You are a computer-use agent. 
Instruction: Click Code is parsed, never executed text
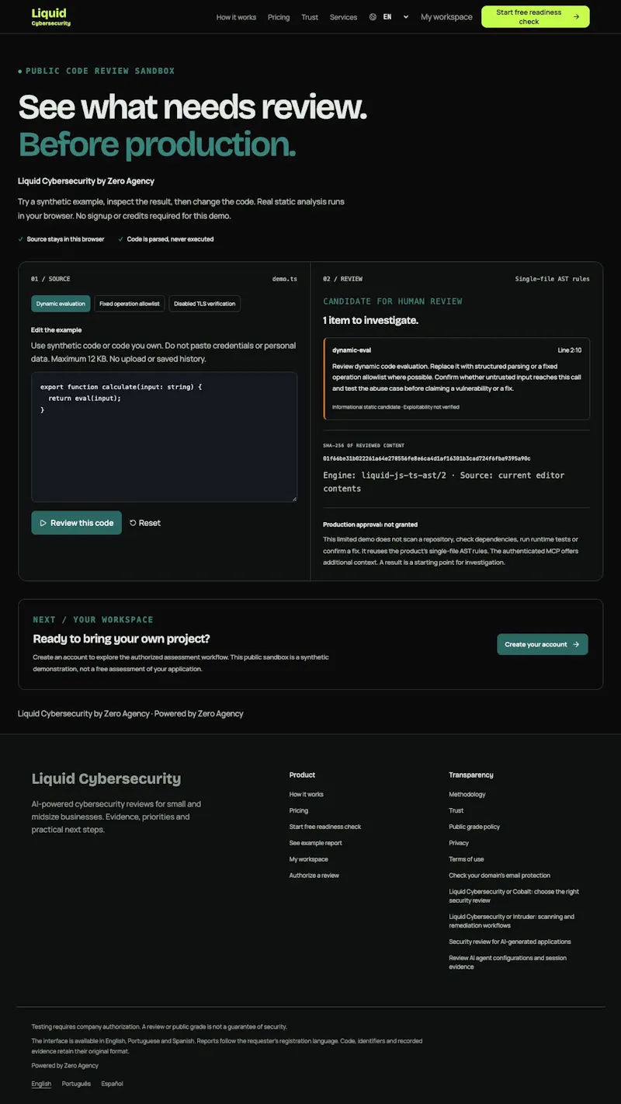tap(170, 239)
